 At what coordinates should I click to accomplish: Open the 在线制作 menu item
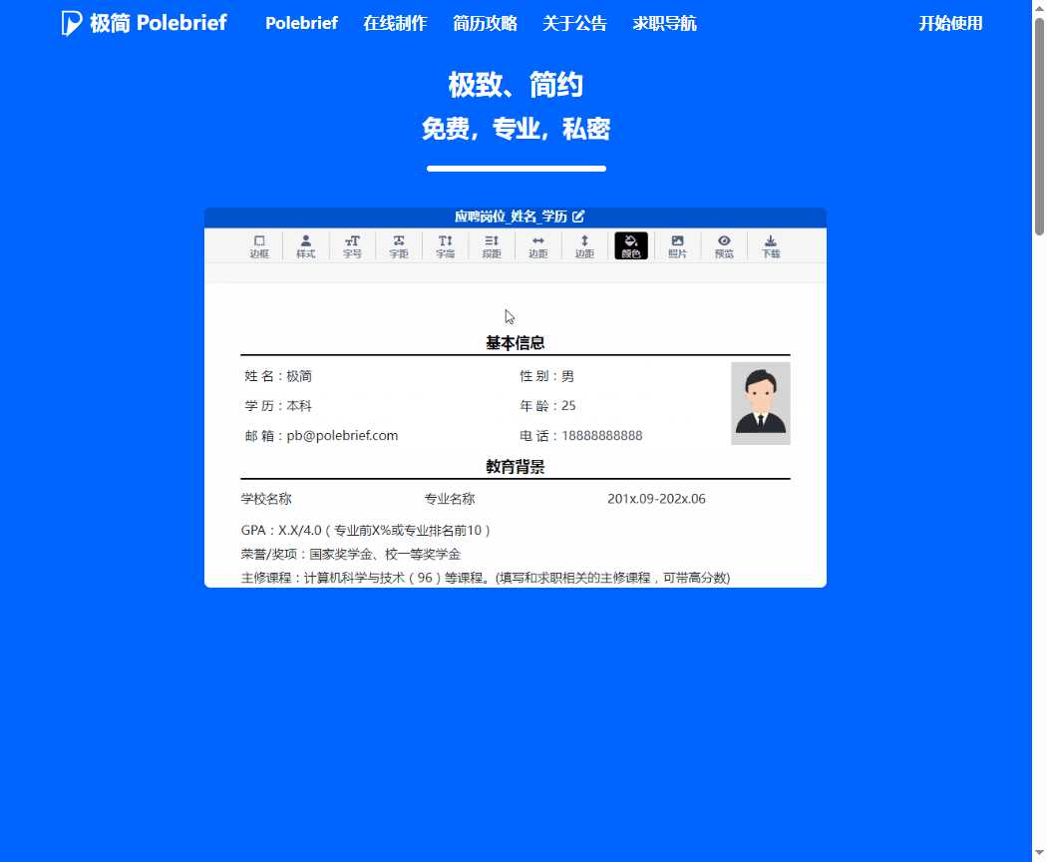(394, 23)
